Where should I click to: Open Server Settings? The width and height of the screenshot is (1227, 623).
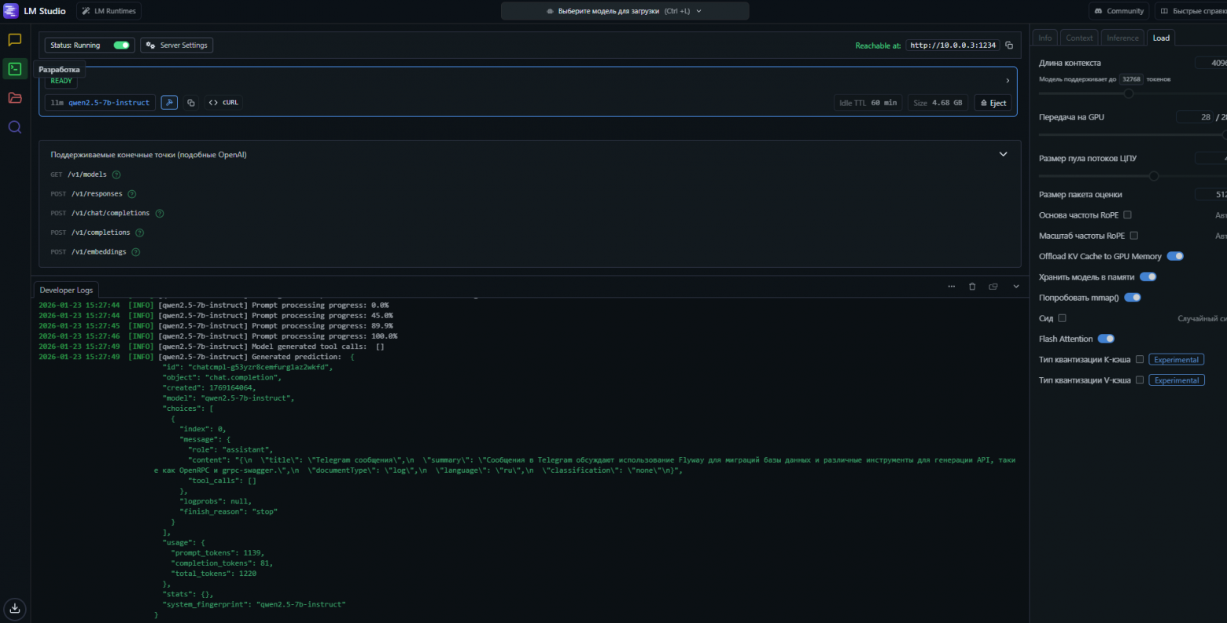coord(177,46)
